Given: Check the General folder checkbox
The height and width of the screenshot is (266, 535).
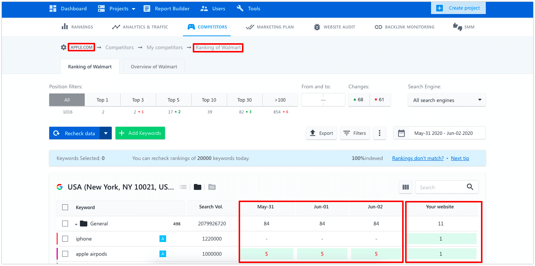Looking at the screenshot, I should (65, 224).
